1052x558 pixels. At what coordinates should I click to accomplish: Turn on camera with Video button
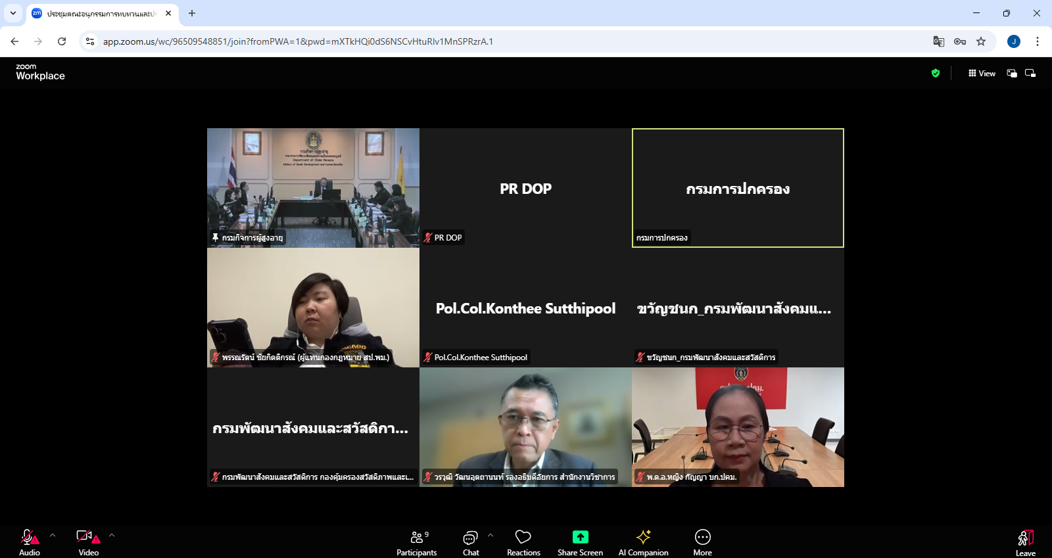(88, 542)
